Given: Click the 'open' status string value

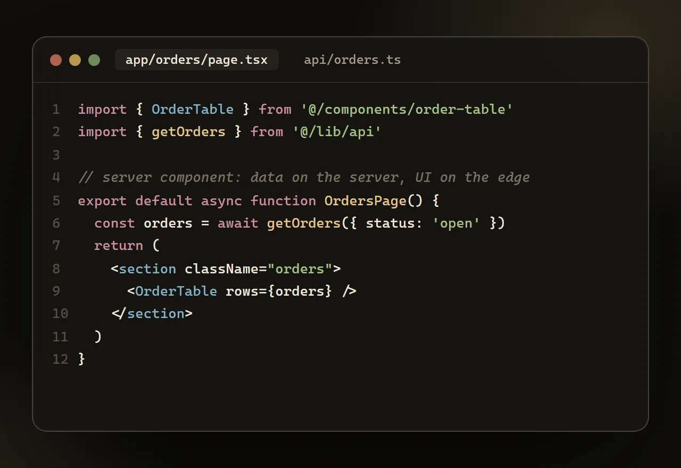Looking at the screenshot, I should click(456, 223).
